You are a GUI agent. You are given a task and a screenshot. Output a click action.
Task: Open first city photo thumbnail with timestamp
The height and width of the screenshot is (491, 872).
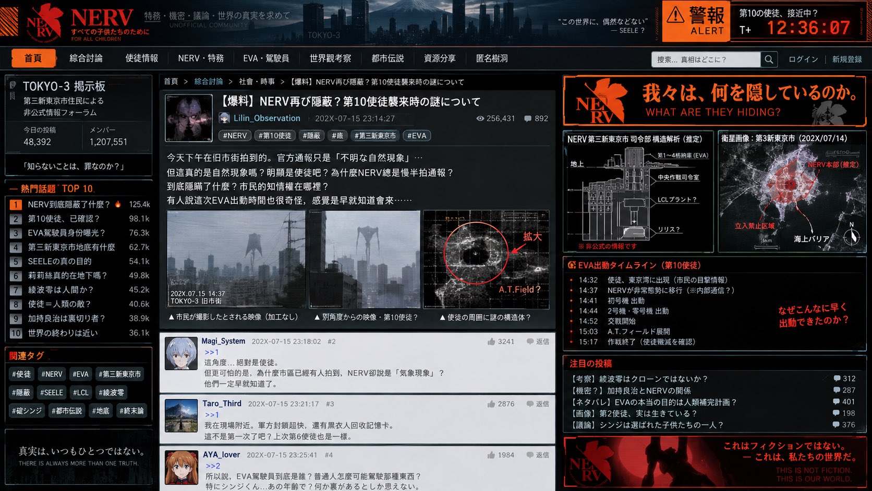coord(236,259)
